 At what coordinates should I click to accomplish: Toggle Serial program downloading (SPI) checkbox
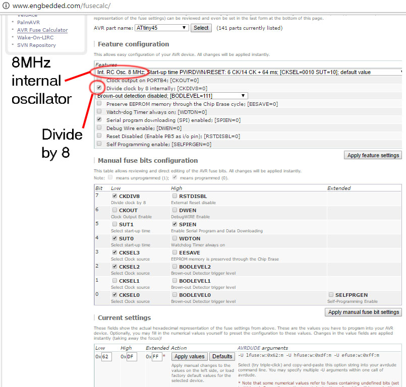[99, 119]
